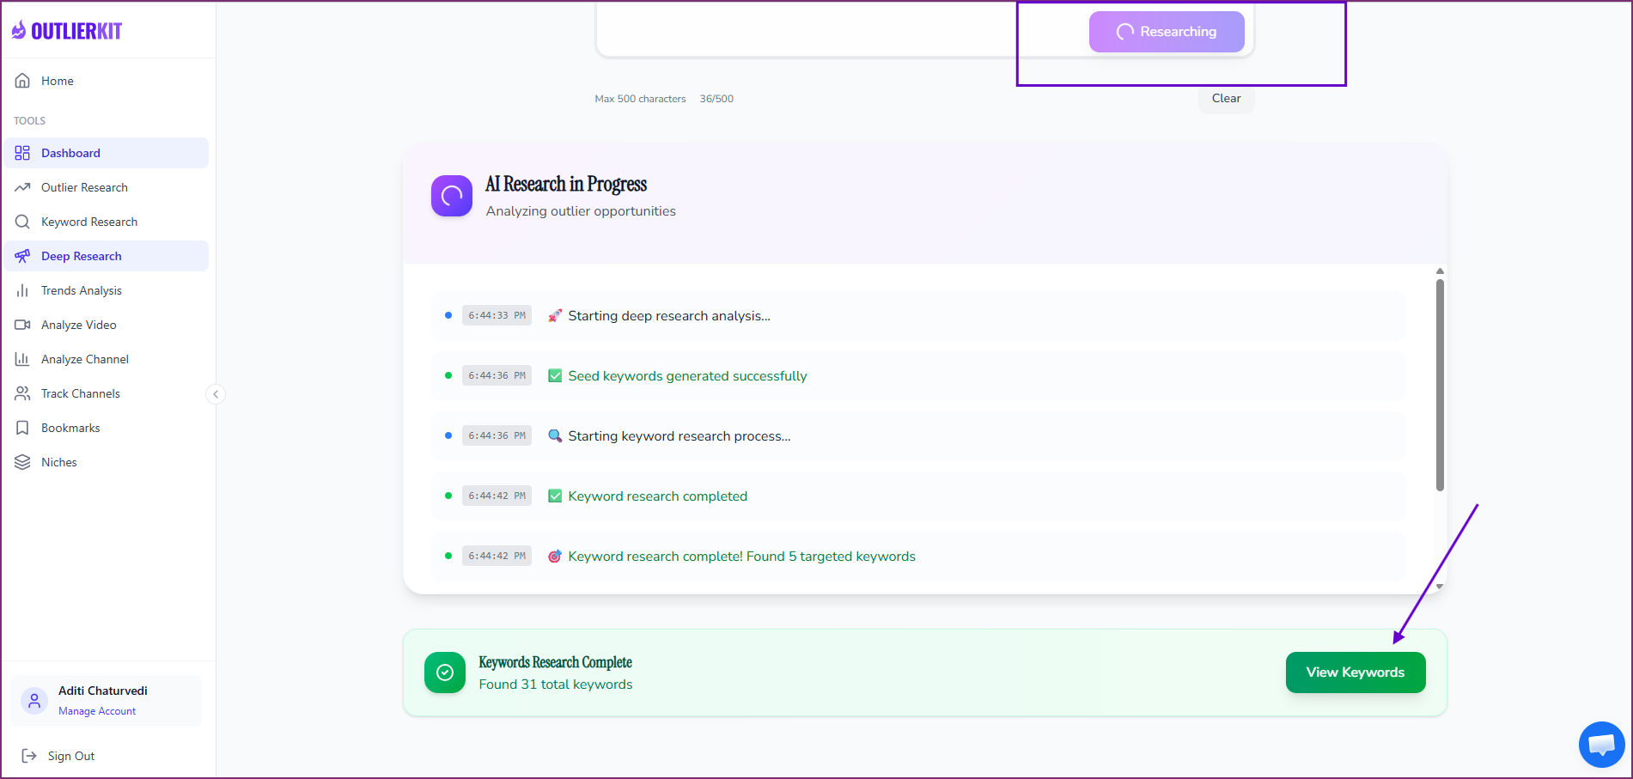The height and width of the screenshot is (779, 1633).
Task: Open the Trends Analysis chart icon
Action: point(22,289)
